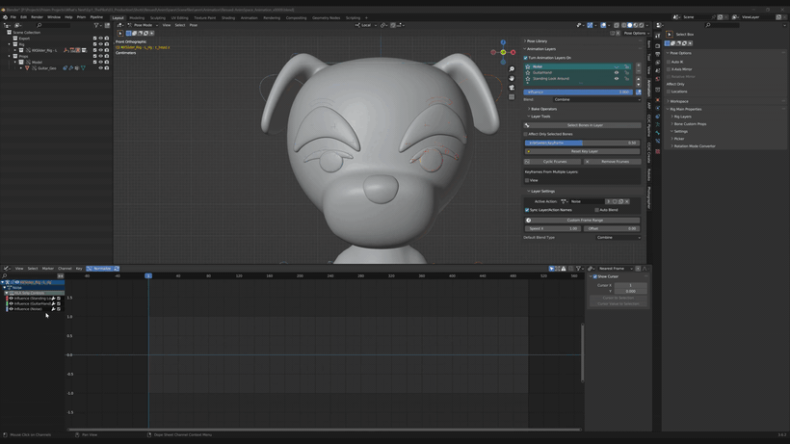
Task: Click the Remove Fcurves button
Action: [613, 162]
